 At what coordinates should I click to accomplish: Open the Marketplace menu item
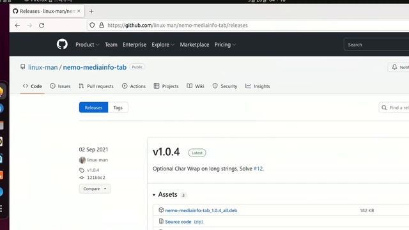[x=194, y=45]
